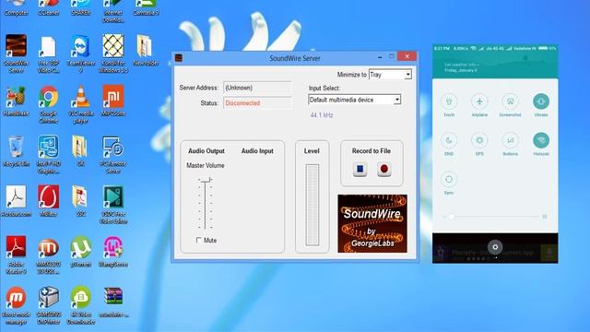Launch the VLC media player shortcut
The width and height of the screenshot is (590, 332).
(80, 104)
